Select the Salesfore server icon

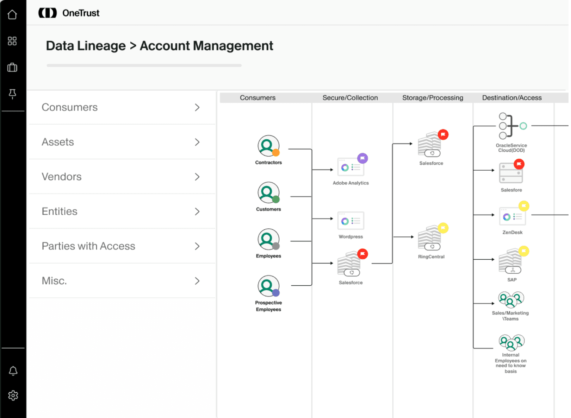tap(511, 173)
